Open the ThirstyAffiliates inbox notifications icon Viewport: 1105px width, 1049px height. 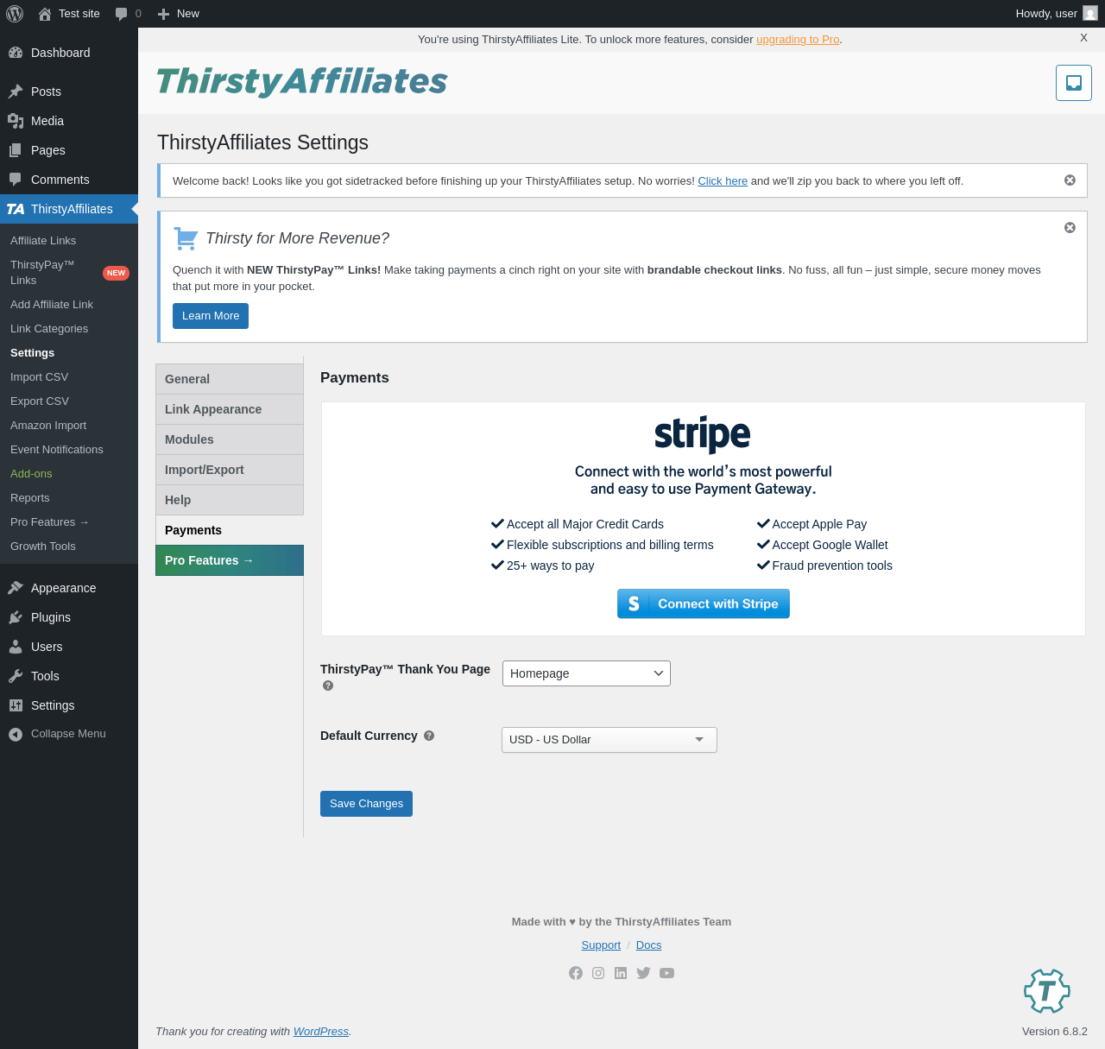click(x=1074, y=83)
